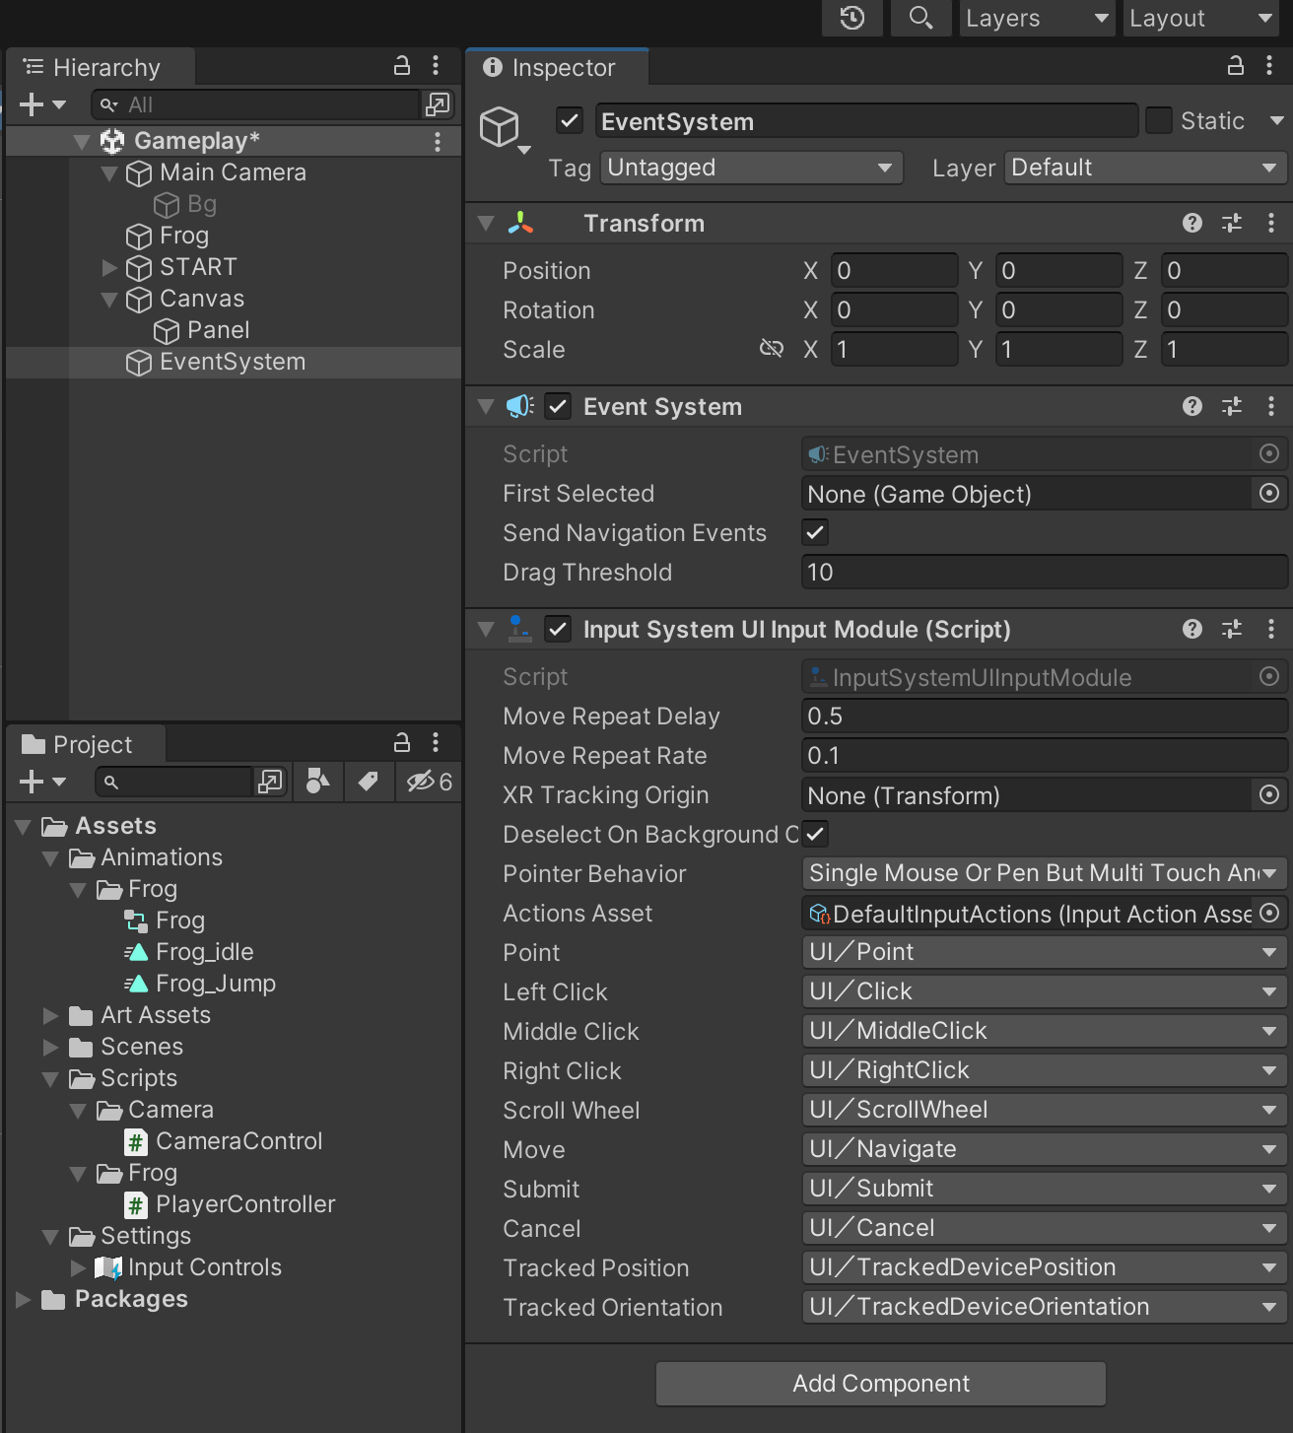Viewport: 1293px width, 1433px height.
Task: Select Main Camera in Hierarchy
Action: [233, 172]
